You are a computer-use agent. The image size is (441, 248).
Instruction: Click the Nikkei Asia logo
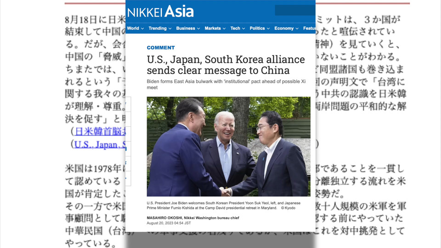160,11
